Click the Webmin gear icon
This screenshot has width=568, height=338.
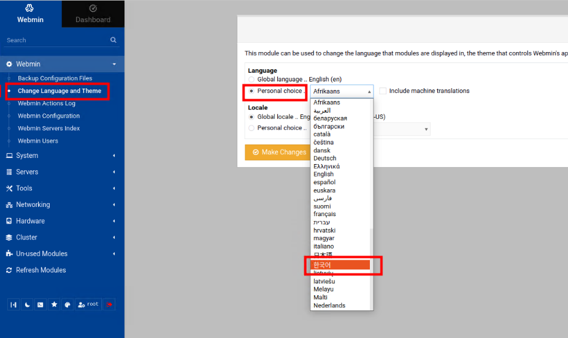tap(9, 64)
